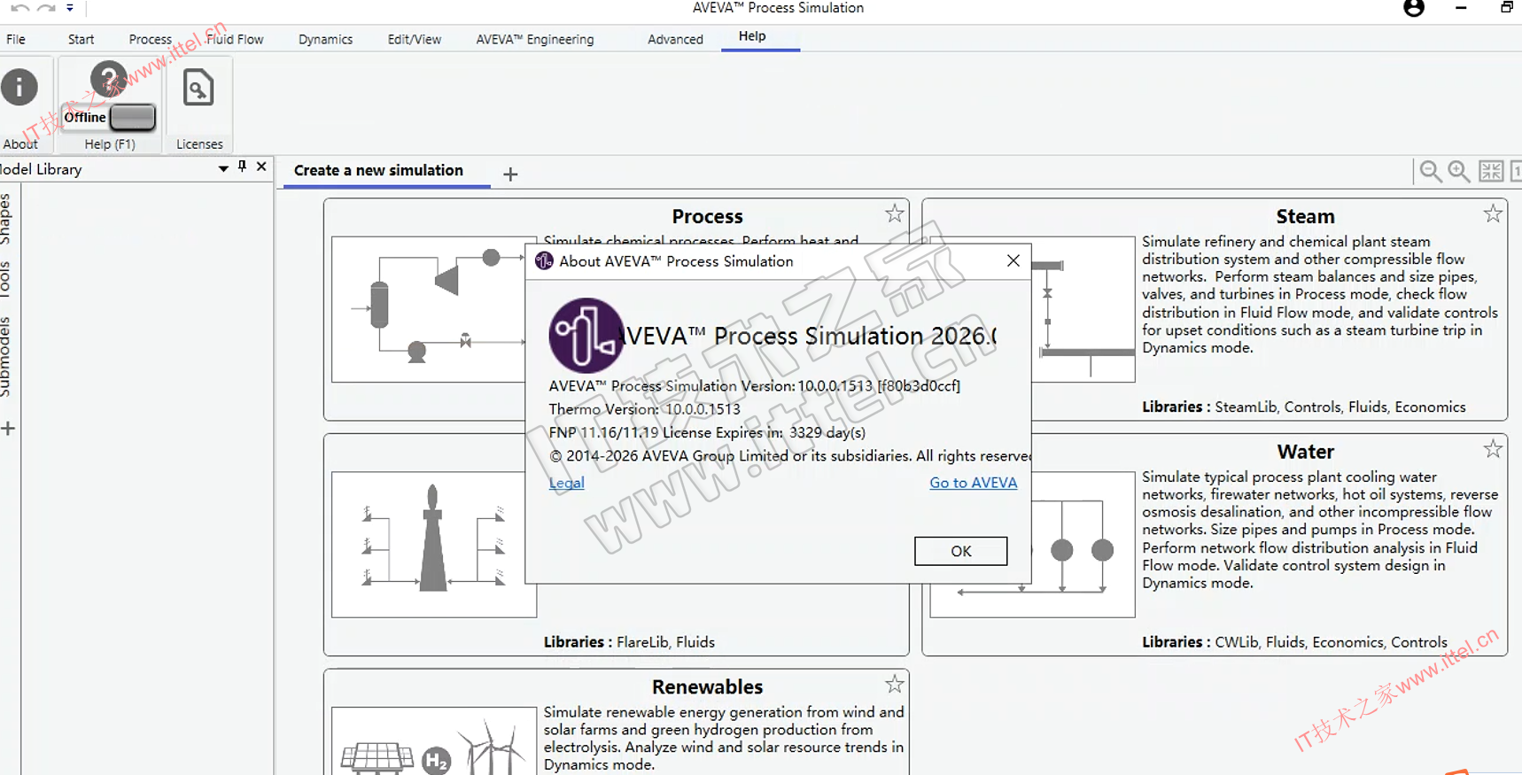Add new tab with plus button
1522x775 pixels.
click(510, 174)
